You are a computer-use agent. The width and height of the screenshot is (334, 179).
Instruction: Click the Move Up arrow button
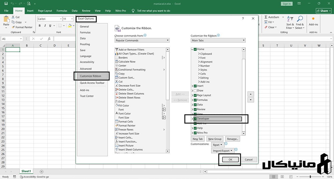coord(251,94)
